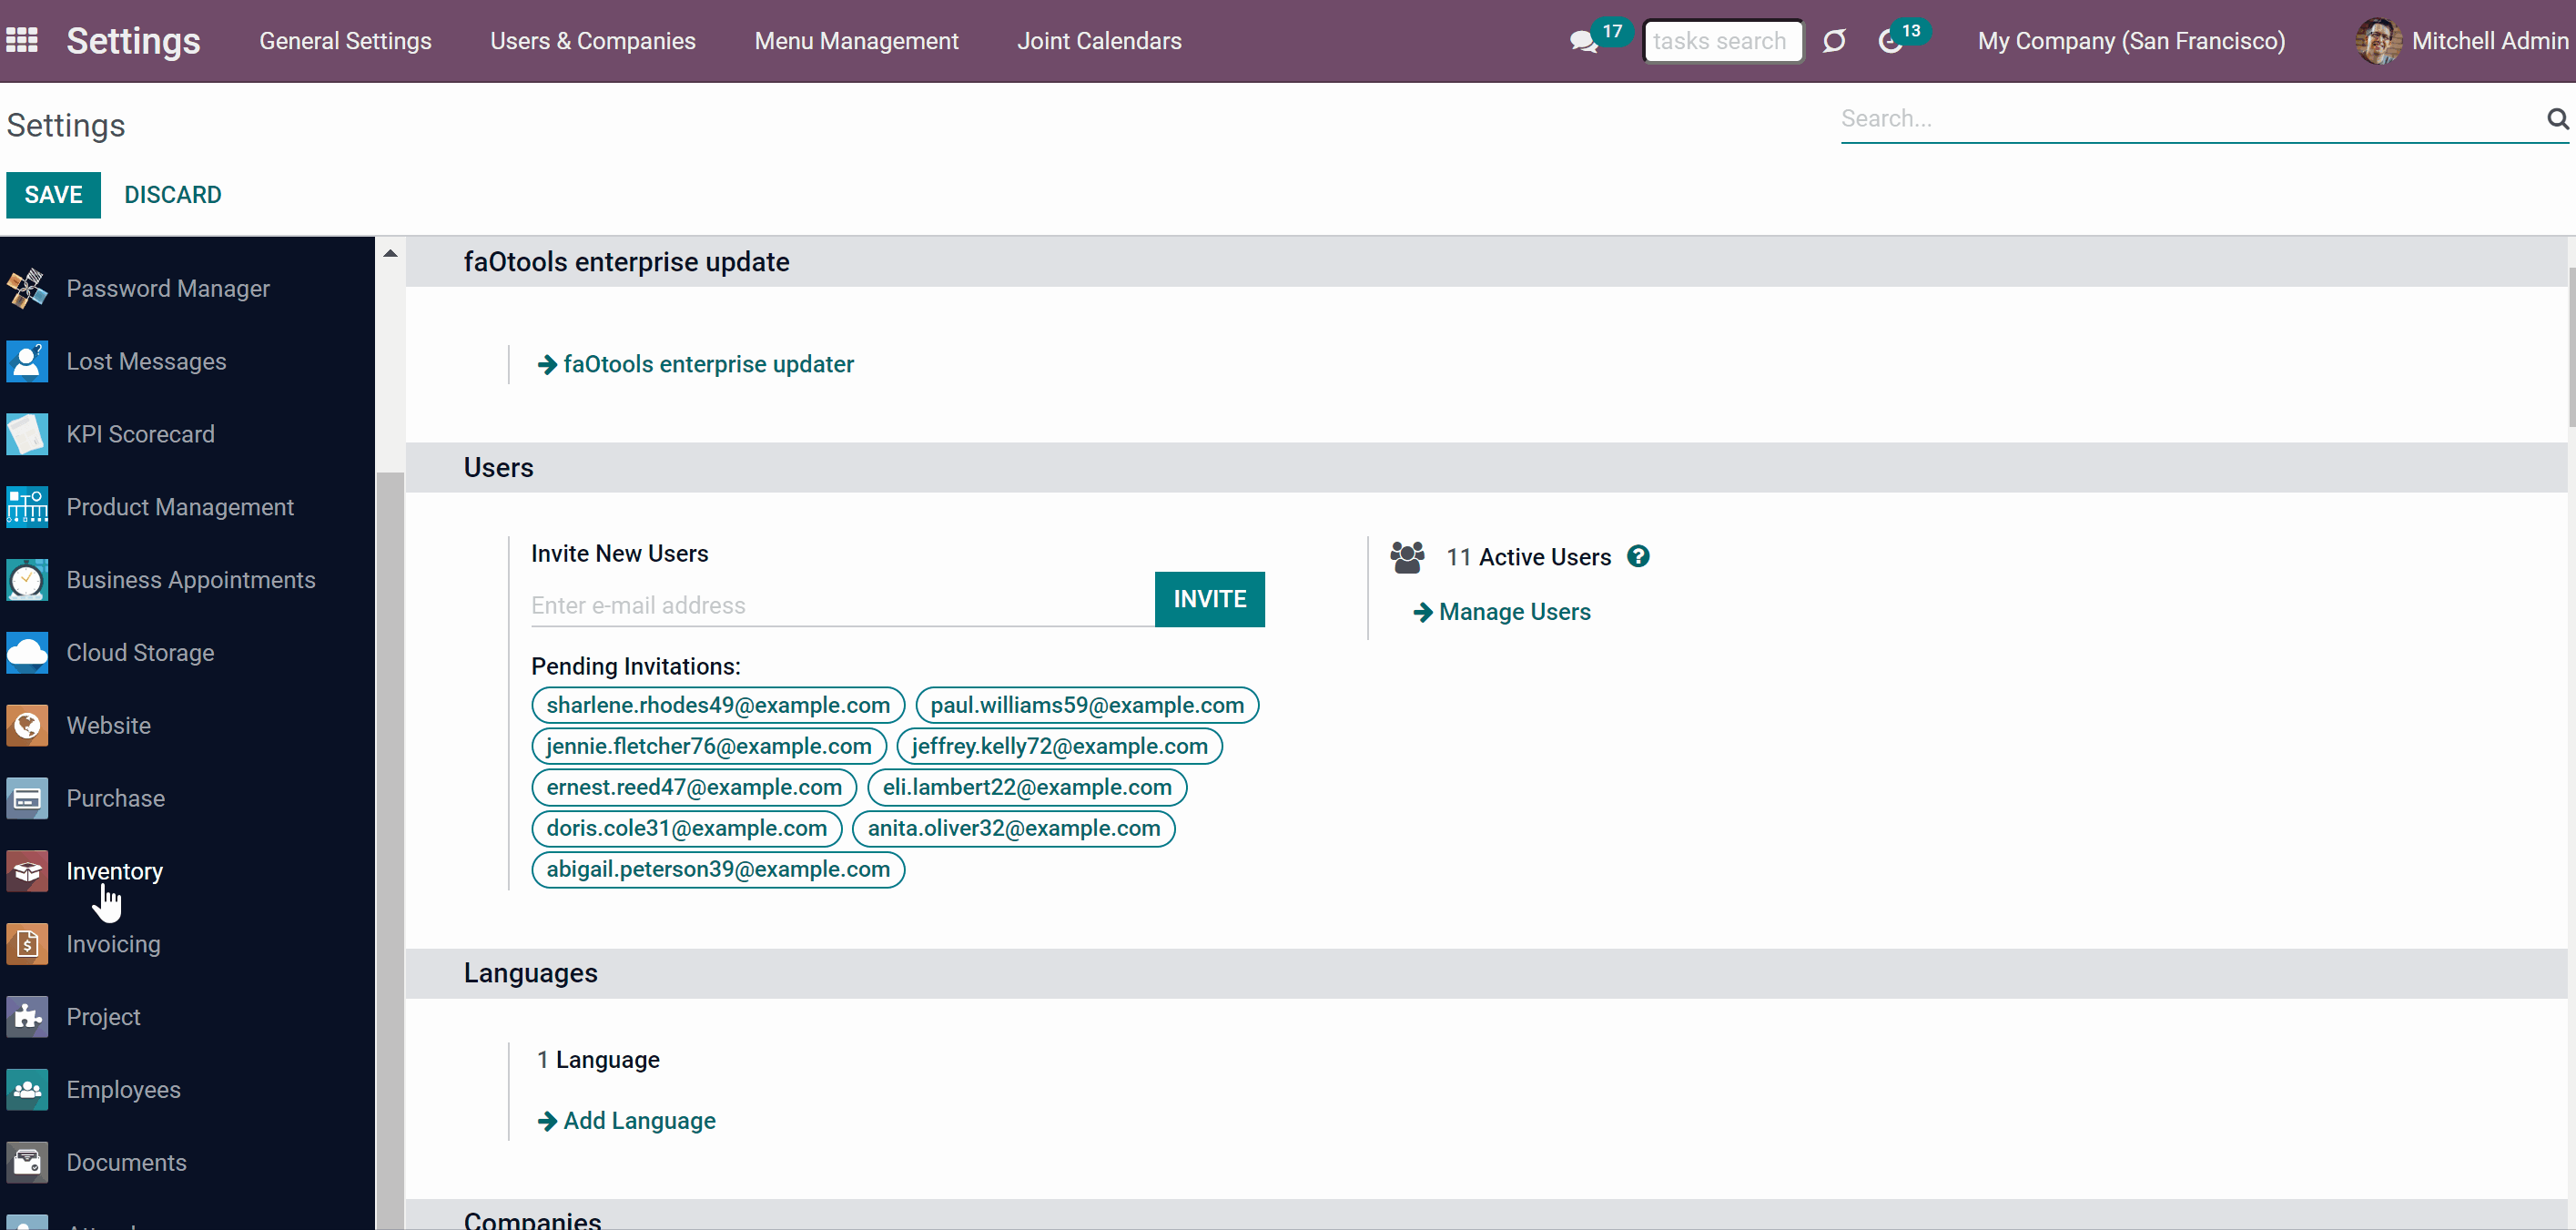
Task: Open pending invitation abigail.peterson39@example.com
Action: (718, 869)
